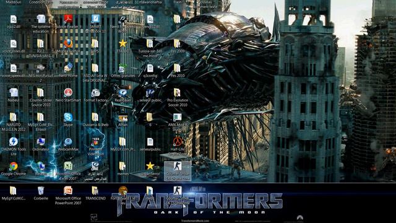
Task: Launch WebcamMax shortcut
Action: point(68,142)
